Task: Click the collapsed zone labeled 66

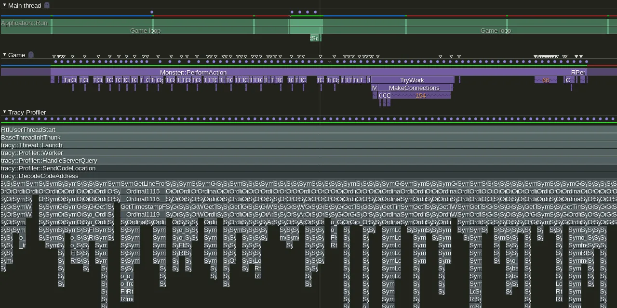Action: (x=545, y=80)
